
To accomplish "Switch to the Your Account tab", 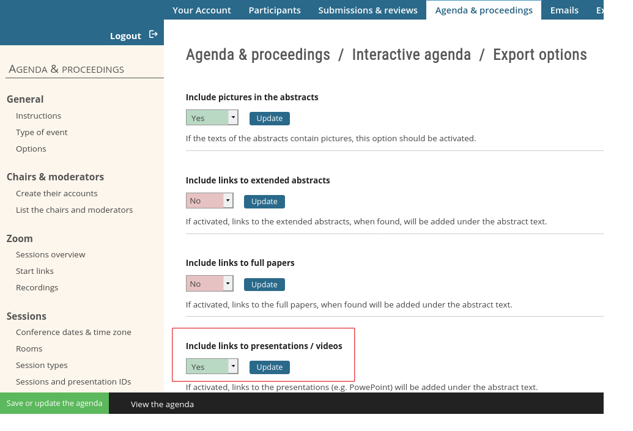I will tap(202, 10).
